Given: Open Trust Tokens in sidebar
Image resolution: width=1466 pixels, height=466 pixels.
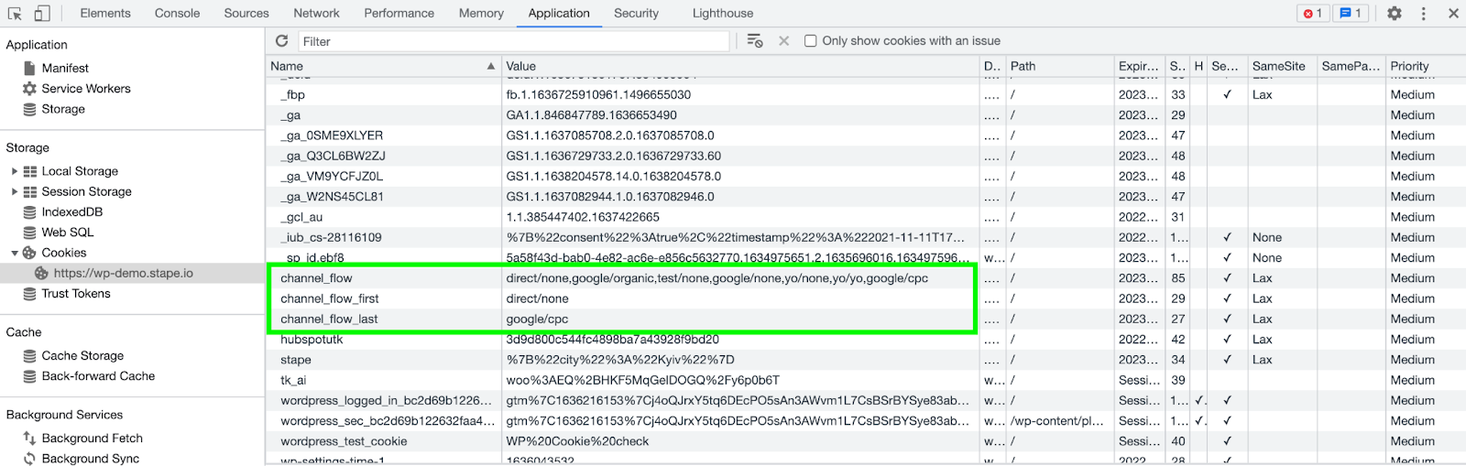Looking at the screenshot, I should (x=75, y=293).
